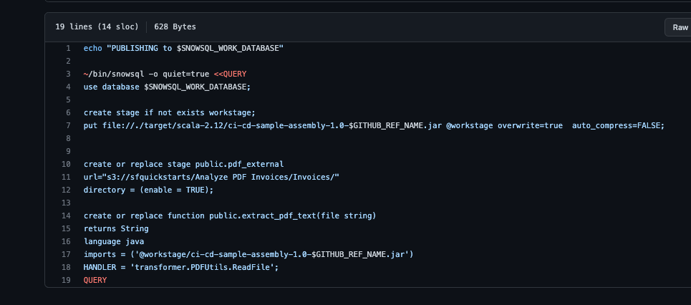
Task: Click the "PUBLISHING to $SNOWSQL_WORK_DATABASE" string
Action: pos(195,48)
